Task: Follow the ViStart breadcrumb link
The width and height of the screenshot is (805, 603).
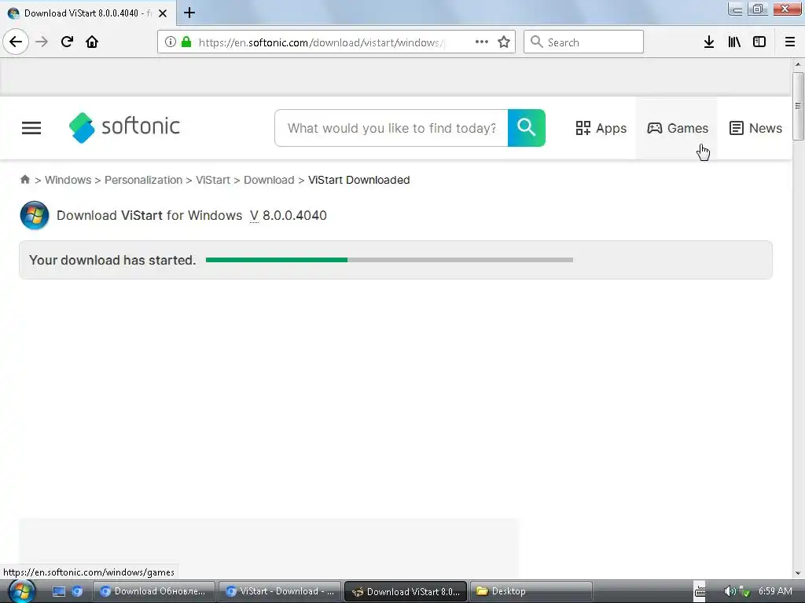Action: (x=212, y=180)
